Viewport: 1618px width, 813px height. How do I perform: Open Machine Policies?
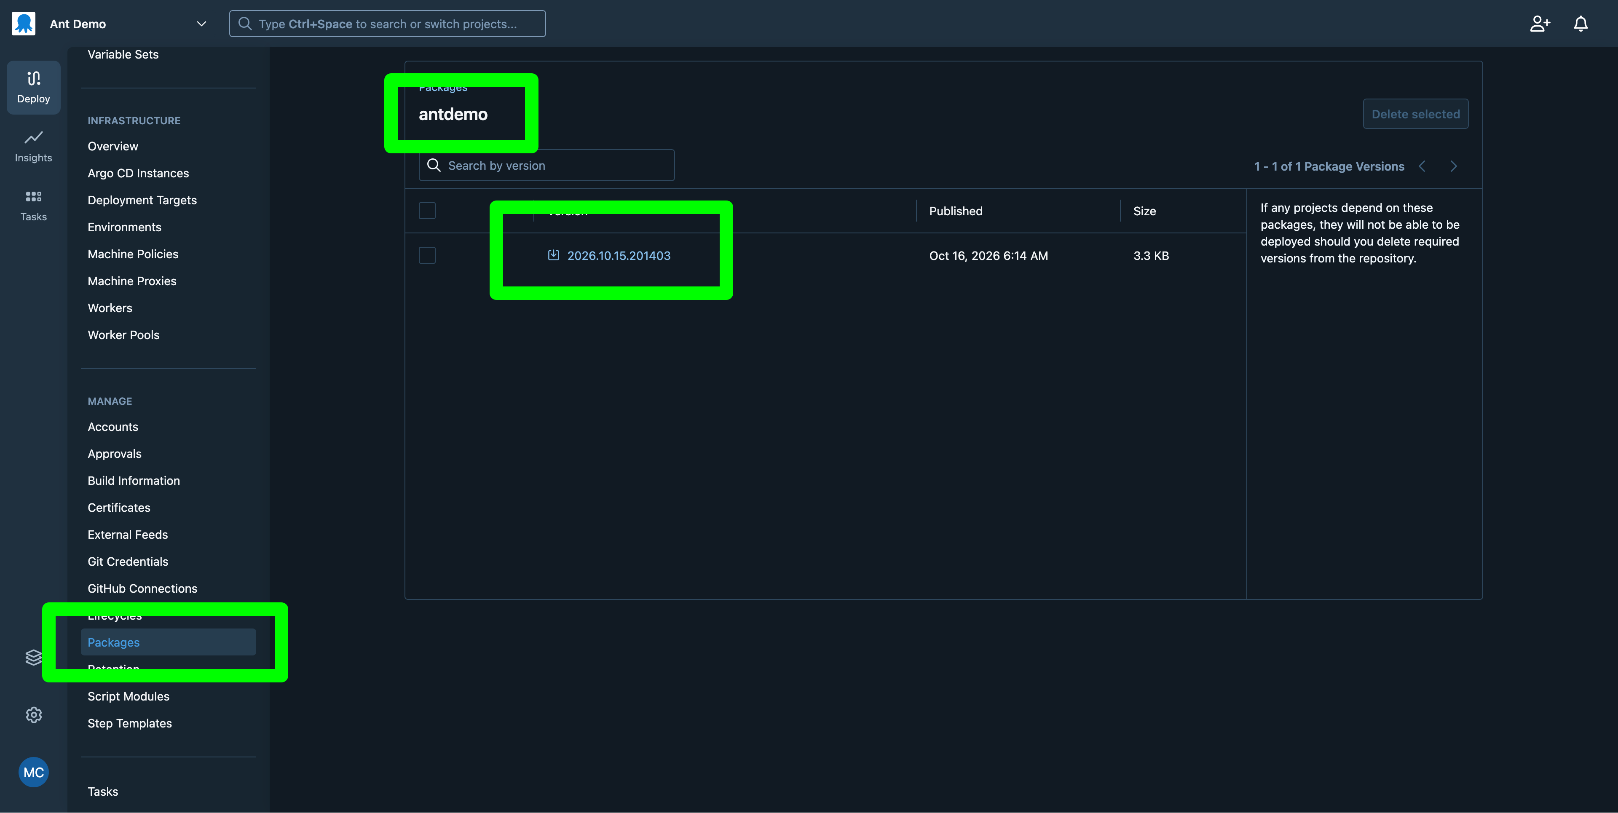pyautogui.click(x=133, y=254)
